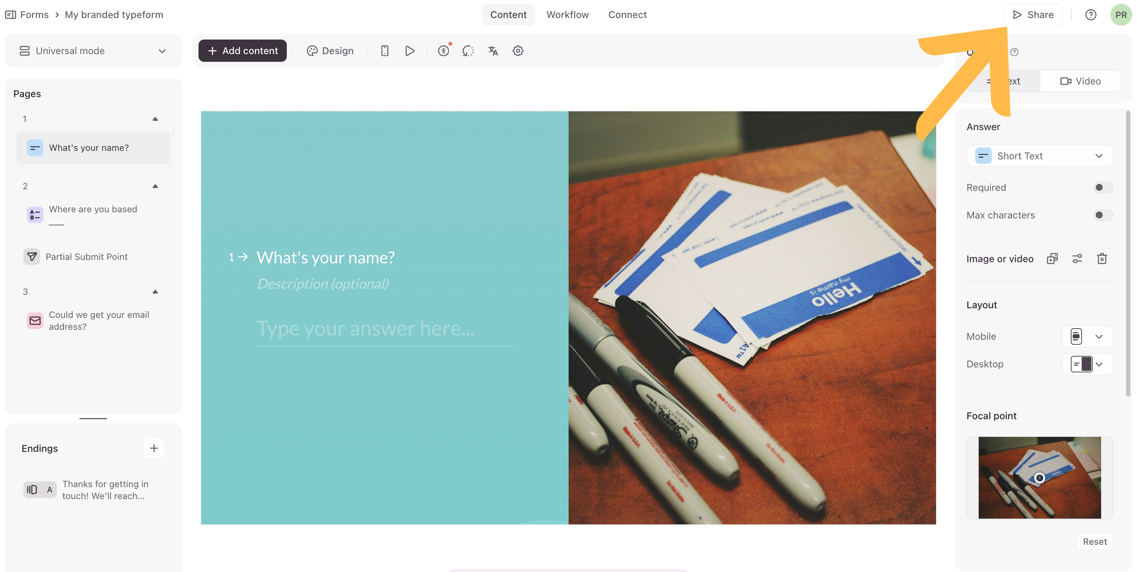Expand the Short Text answer type dropdown
Viewport: 1138px width, 572px height.
point(1039,156)
